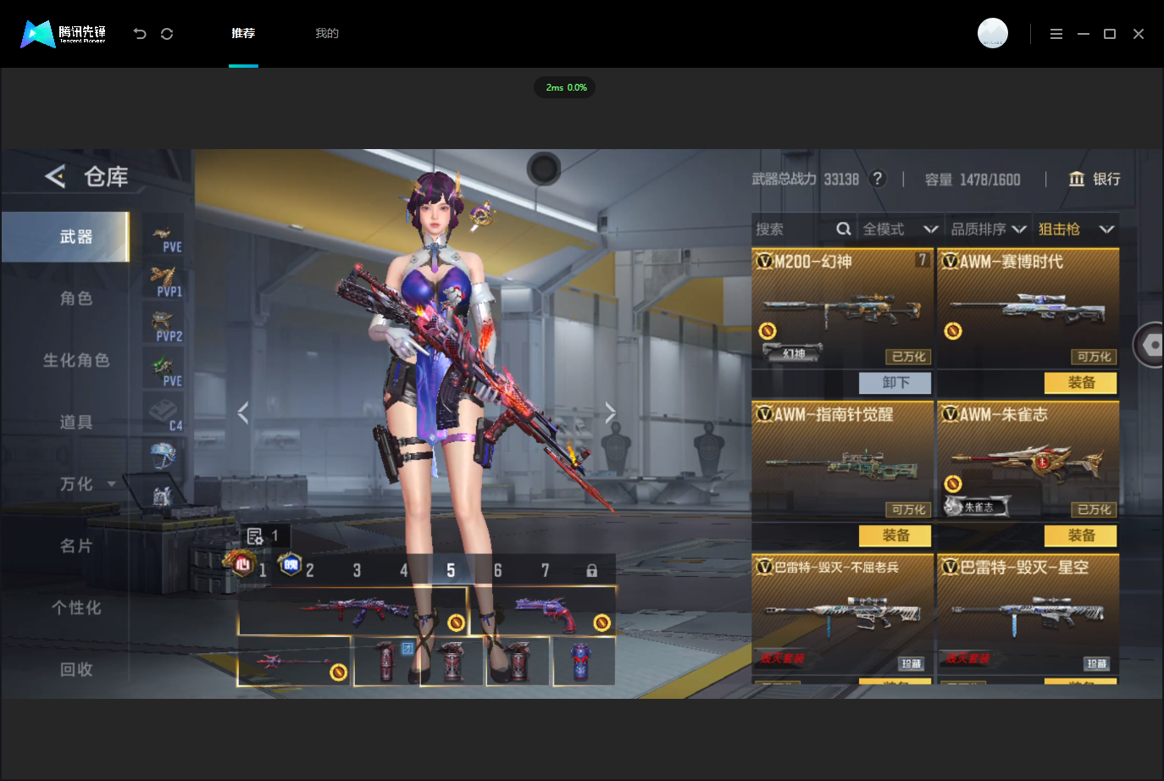Click 装备 under AWM-指南针觉醒
The image size is (1164, 781).
pos(895,535)
